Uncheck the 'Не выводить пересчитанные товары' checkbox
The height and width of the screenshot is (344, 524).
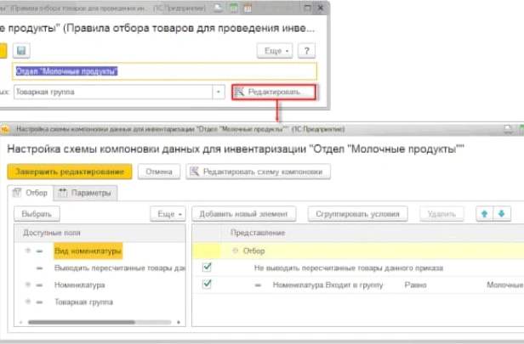point(207,267)
